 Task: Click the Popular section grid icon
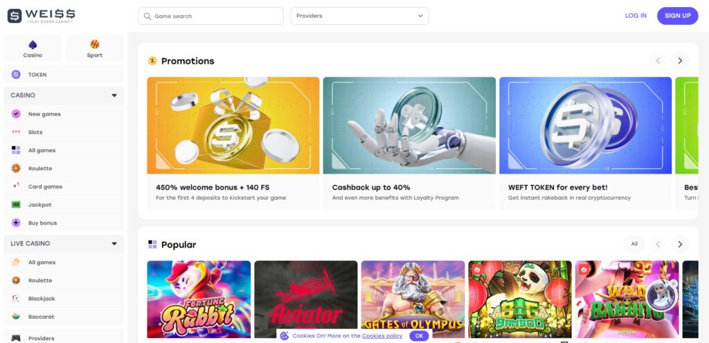[152, 244]
